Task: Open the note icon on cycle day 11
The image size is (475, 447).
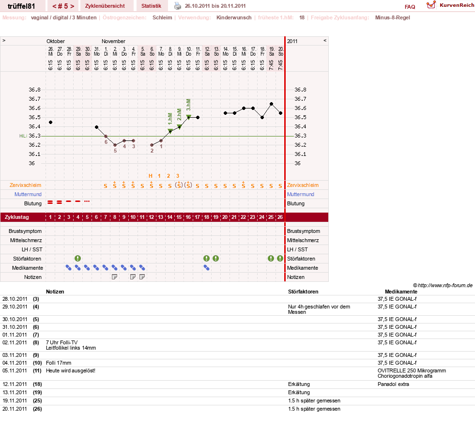Action: click(x=142, y=277)
